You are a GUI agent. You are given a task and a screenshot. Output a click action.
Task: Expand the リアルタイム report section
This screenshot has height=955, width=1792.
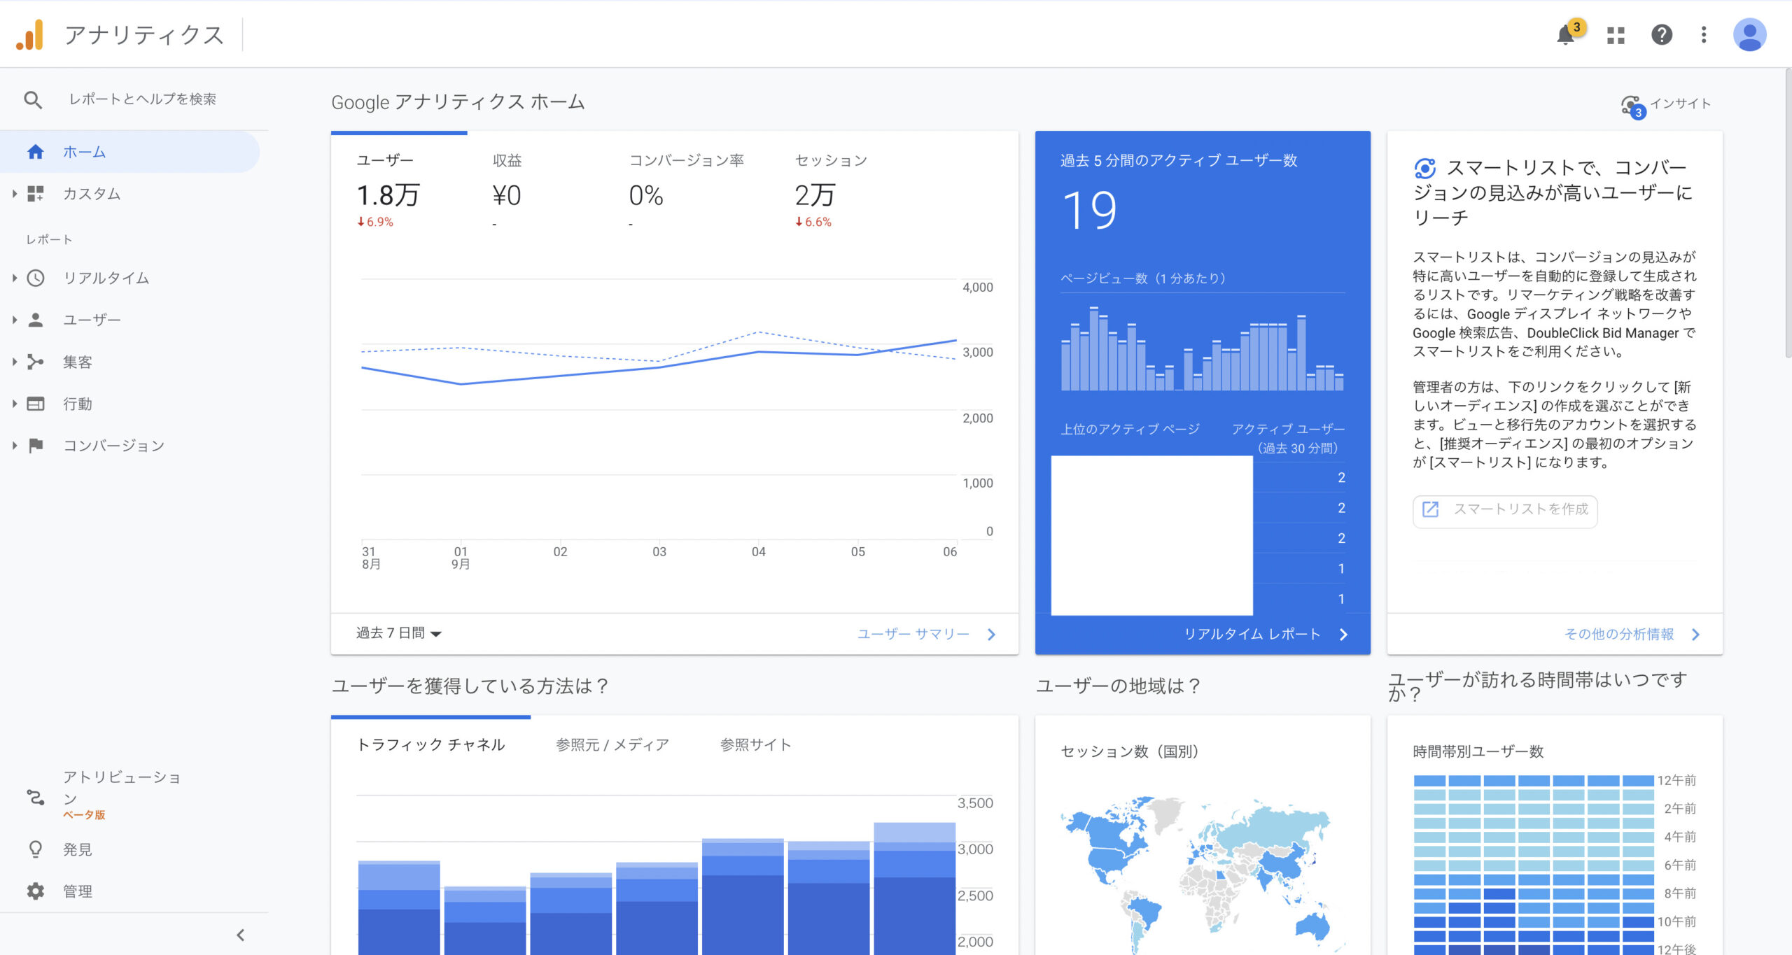(x=106, y=278)
